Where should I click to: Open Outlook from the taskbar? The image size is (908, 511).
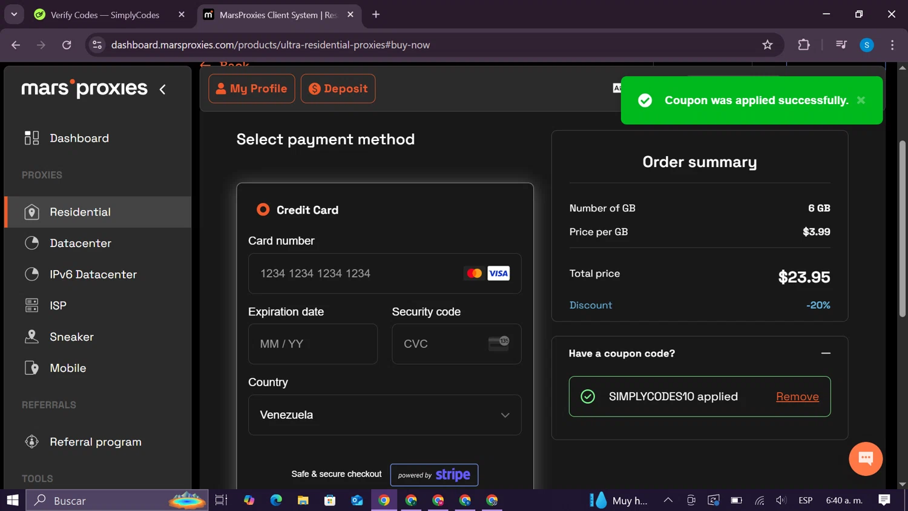[357, 500]
